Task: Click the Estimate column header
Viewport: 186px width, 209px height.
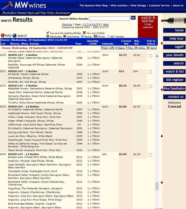Action: (108, 44)
